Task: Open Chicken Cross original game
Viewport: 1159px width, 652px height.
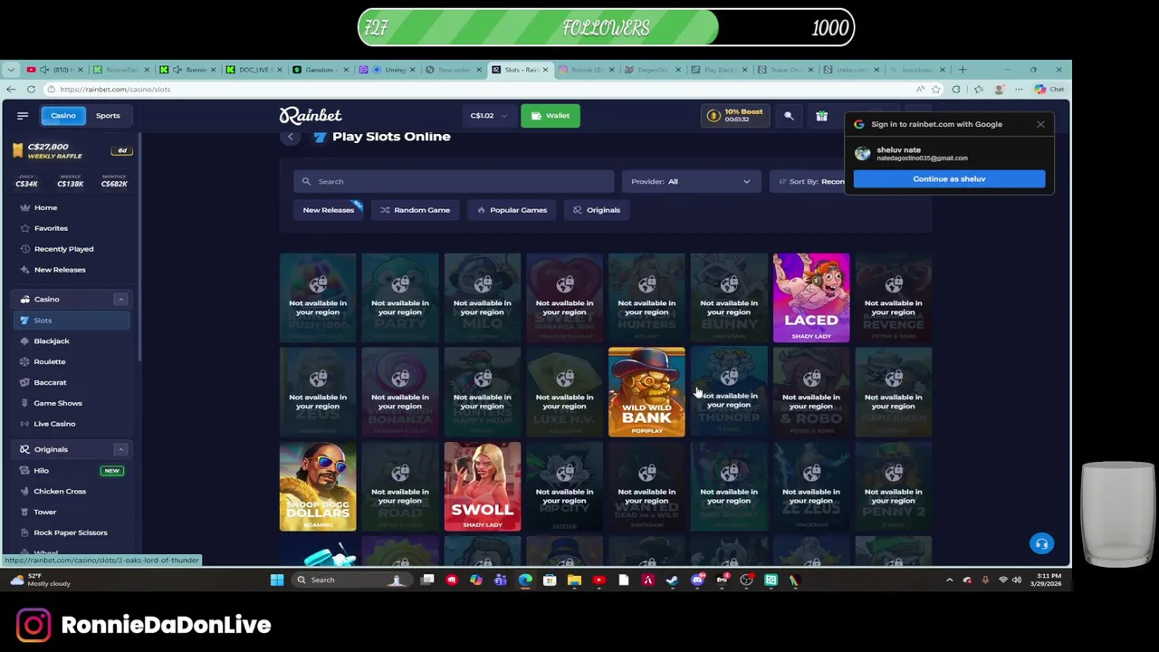Action: [x=60, y=492]
